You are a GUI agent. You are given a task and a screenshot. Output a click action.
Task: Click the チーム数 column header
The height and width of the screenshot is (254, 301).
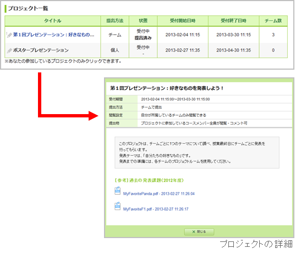coord(273,21)
